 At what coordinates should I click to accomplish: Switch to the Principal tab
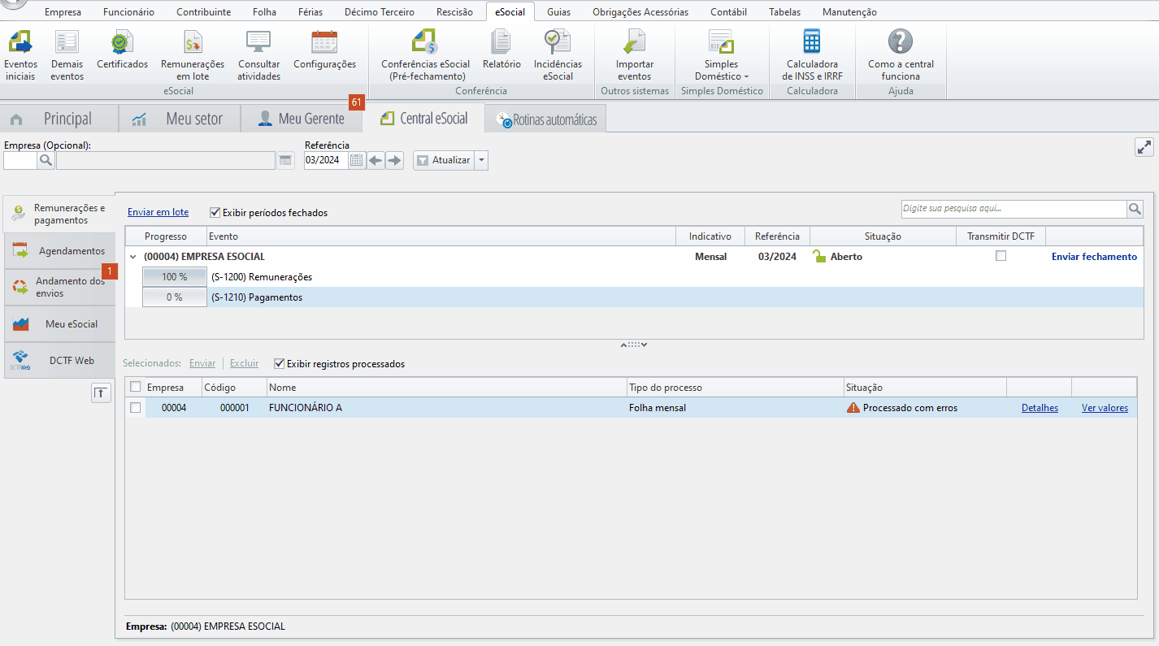coord(59,119)
